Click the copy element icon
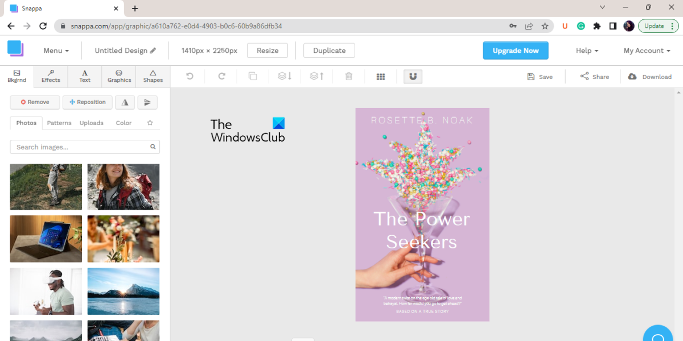This screenshot has height=341, width=683. tap(253, 76)
